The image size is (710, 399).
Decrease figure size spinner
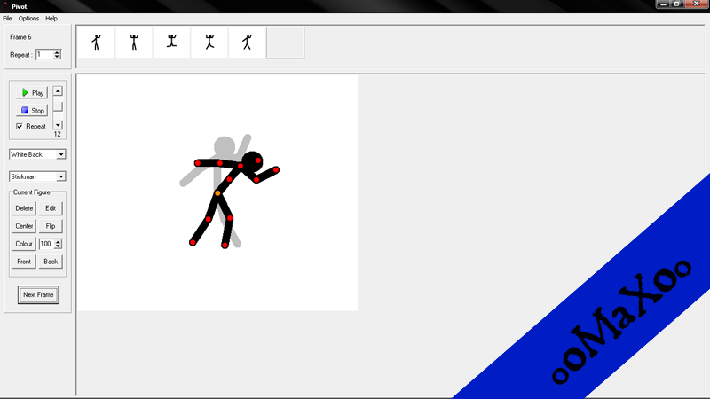click(x=58, y=246)
